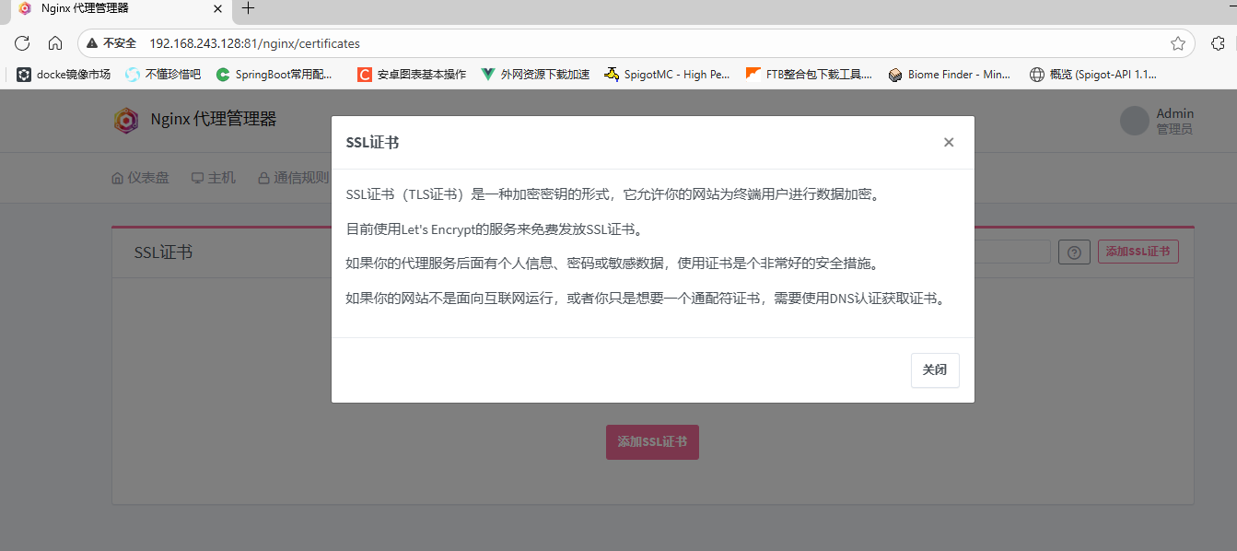Click the 不安全 security warning indicator
This screenshot has height=551, width=1237.
tap(111, 43)
